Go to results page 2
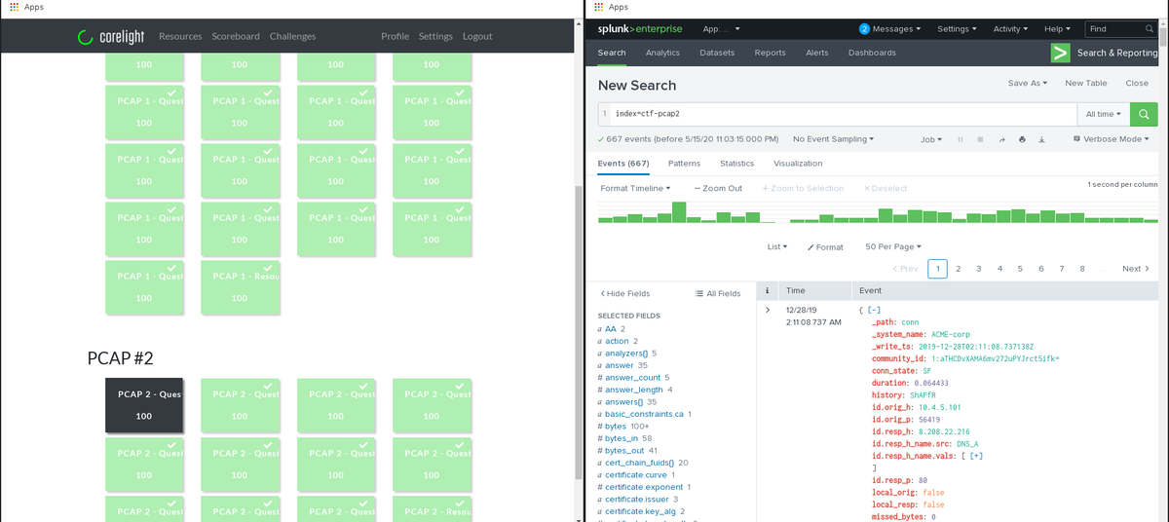The width and height of the screenshot is (1169, 522). pos(959,269)
